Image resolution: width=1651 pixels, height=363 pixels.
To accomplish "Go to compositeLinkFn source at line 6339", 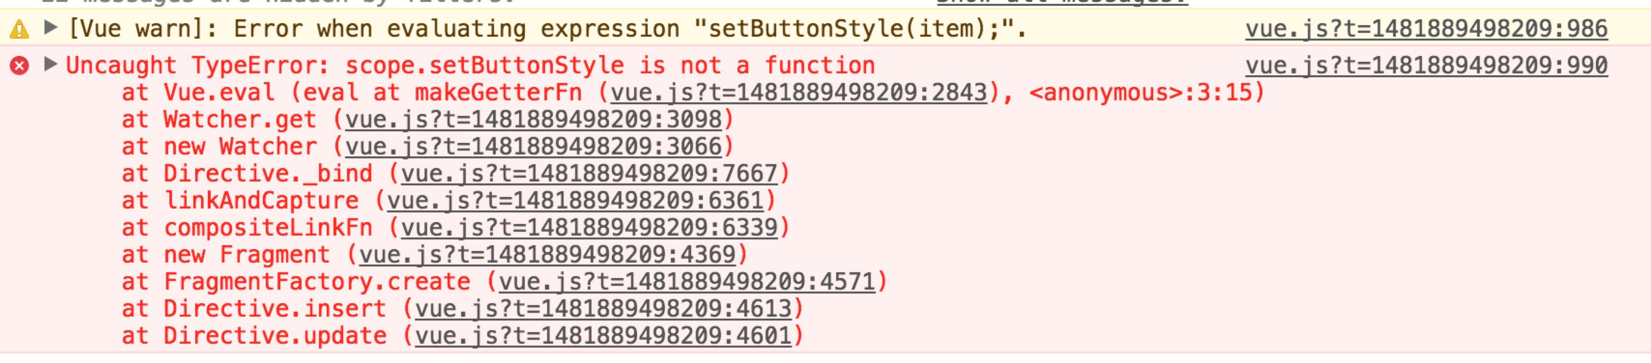I will click(589, 228).
